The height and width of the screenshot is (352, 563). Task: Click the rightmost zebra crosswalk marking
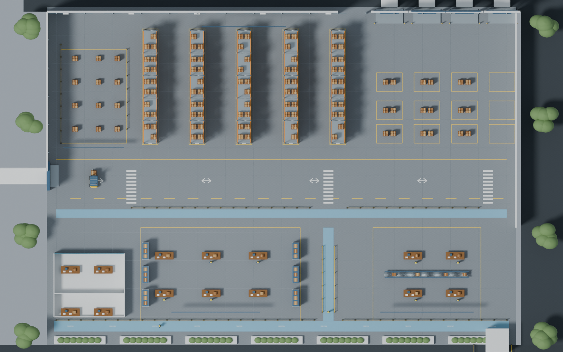click(488, 187)
